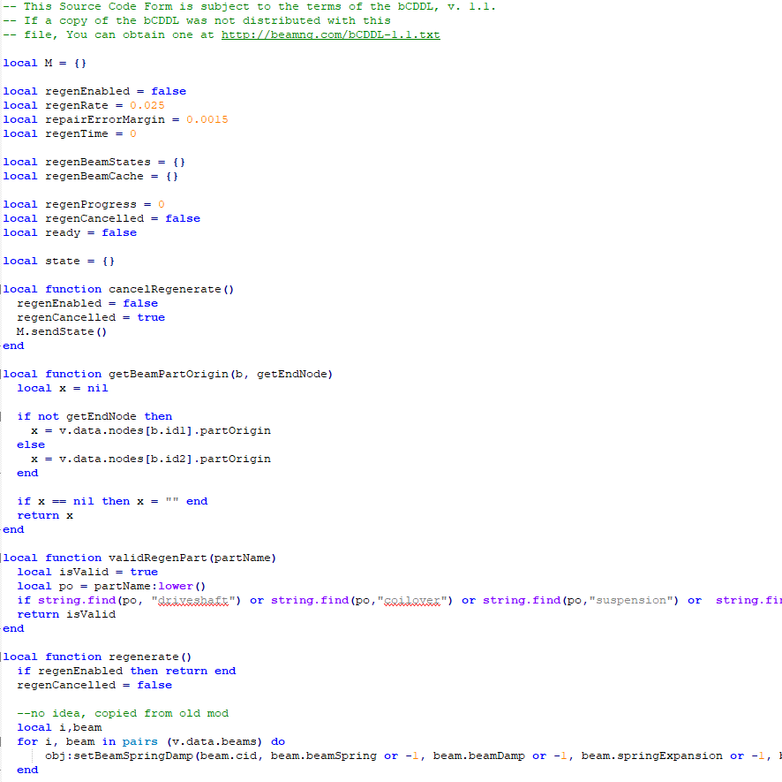
Task: Click the regenProgress variable name
Action: (x=91, y=205)
